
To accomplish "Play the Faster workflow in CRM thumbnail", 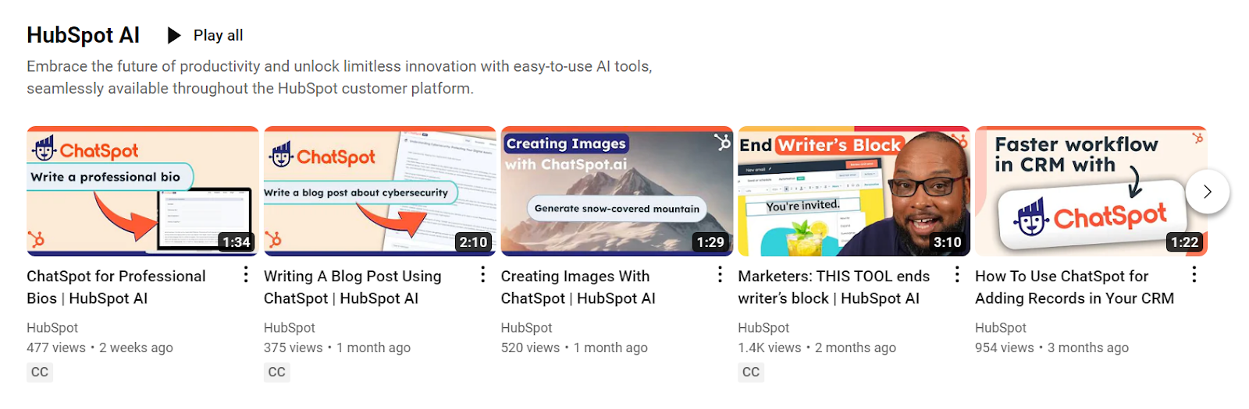I will click(1091, 191).
